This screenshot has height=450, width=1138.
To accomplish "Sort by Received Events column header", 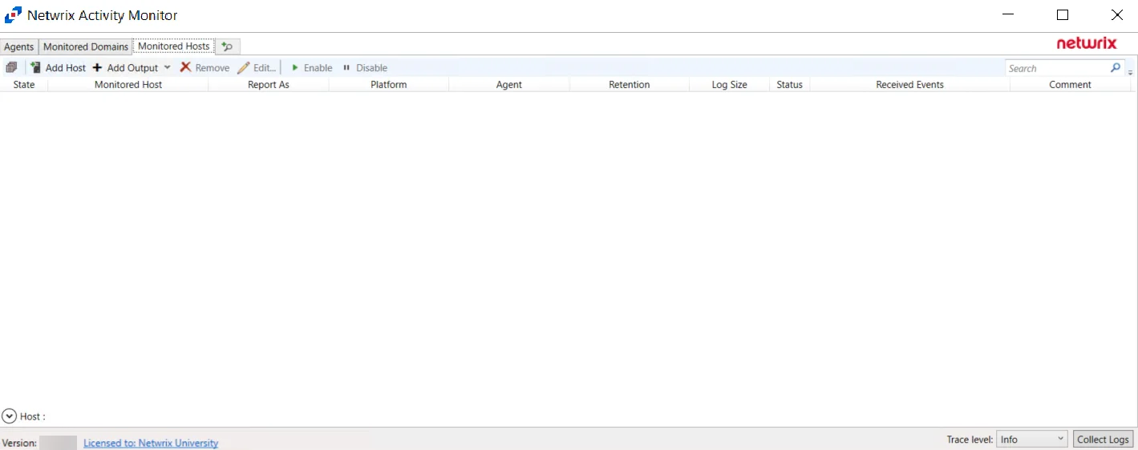I will (910, 84).
